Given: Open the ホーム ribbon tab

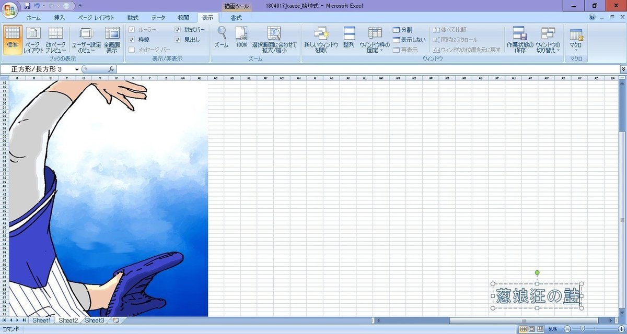Looking at the screenshot, I should click(x=33, y=18).
